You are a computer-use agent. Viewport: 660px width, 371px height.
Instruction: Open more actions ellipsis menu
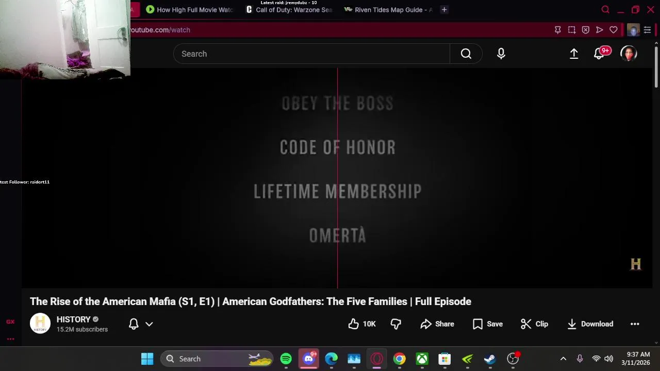coord(635,324)
